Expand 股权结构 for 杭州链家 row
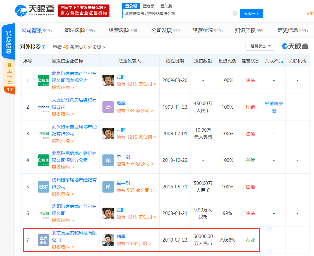Screen dimensions: 314x256 pos(63,194)
